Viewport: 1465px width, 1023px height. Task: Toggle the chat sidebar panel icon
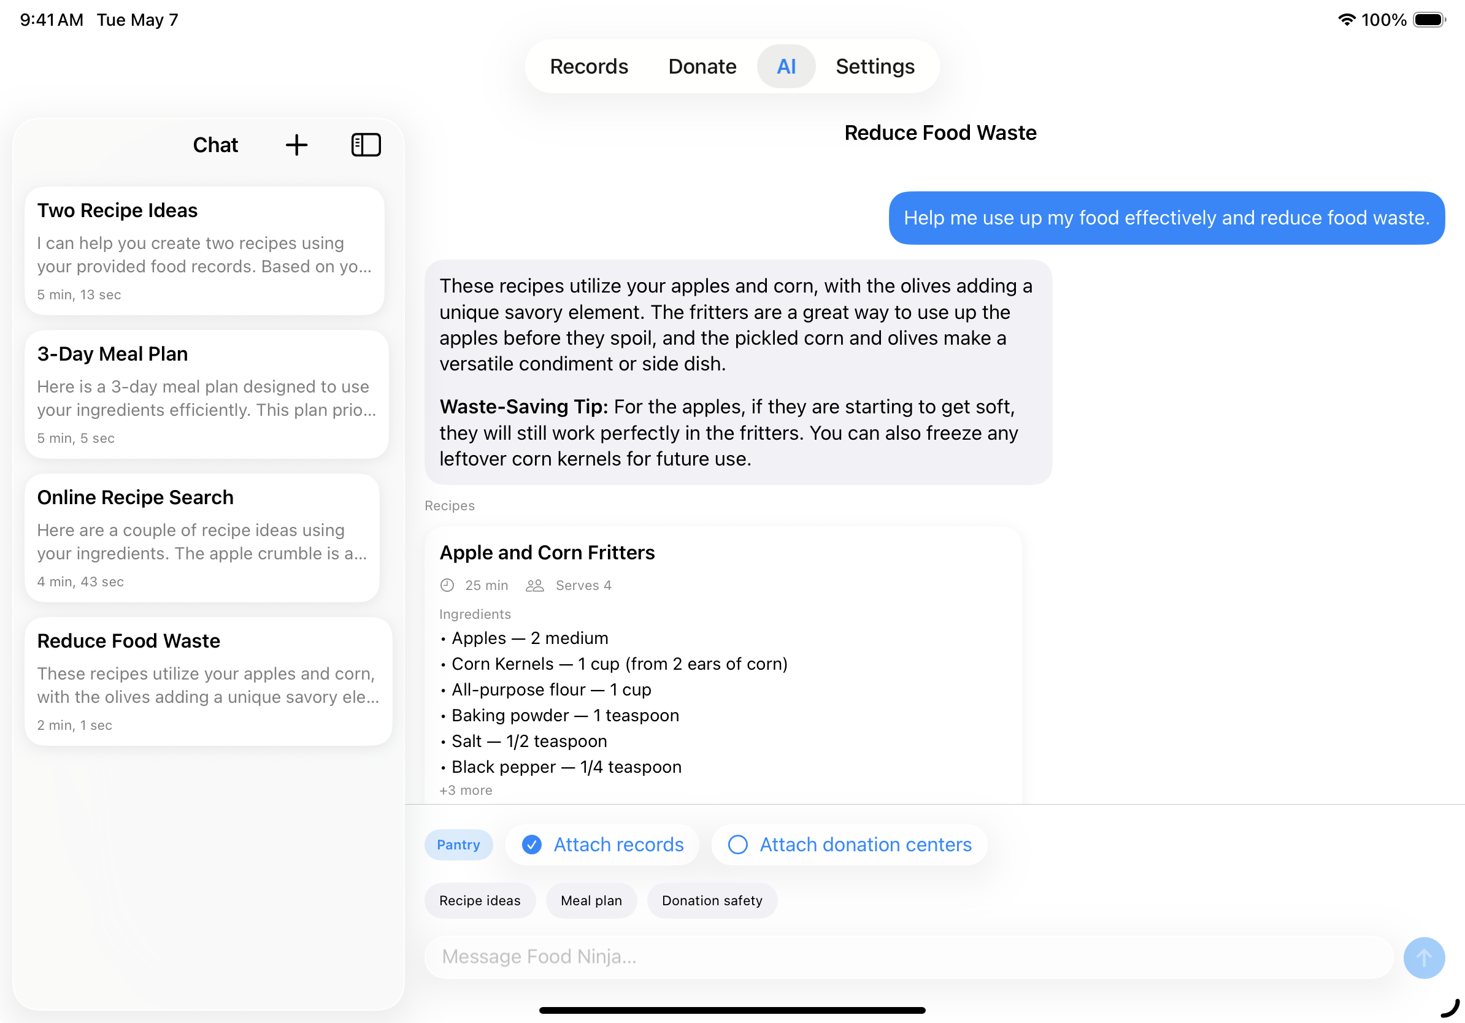[x=366, y=145]
